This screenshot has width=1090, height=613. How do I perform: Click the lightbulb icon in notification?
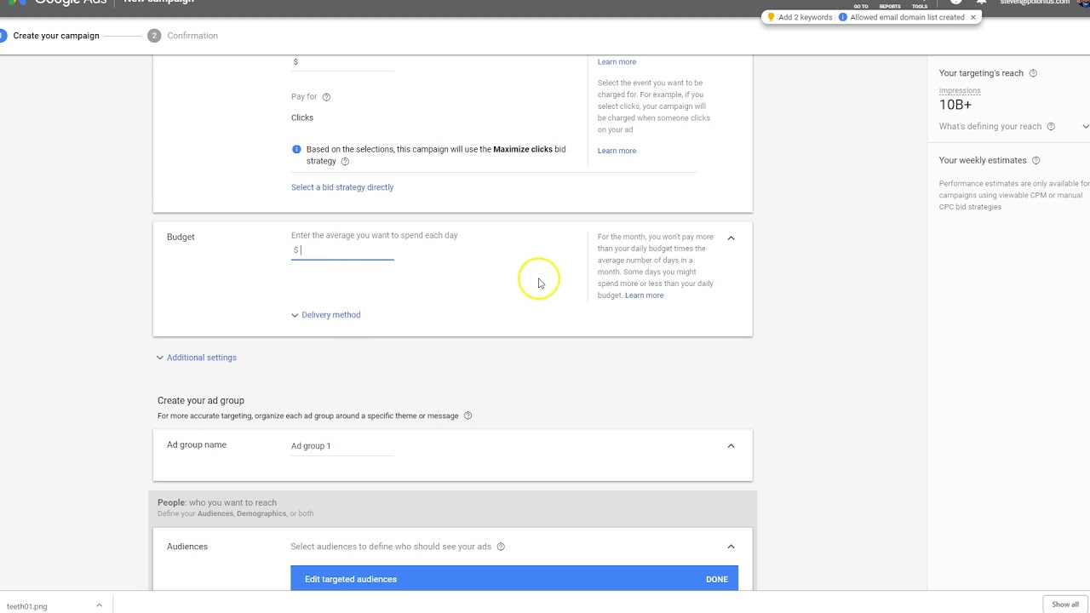coord(771,17)
